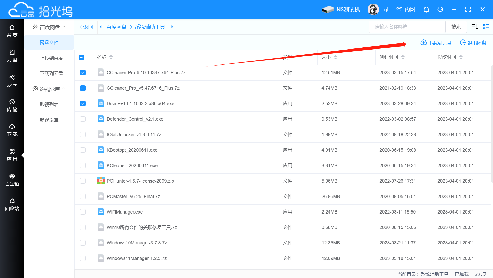
Task: Click the 云盘 拾光坞 app logo
Action: click(40, 10)
